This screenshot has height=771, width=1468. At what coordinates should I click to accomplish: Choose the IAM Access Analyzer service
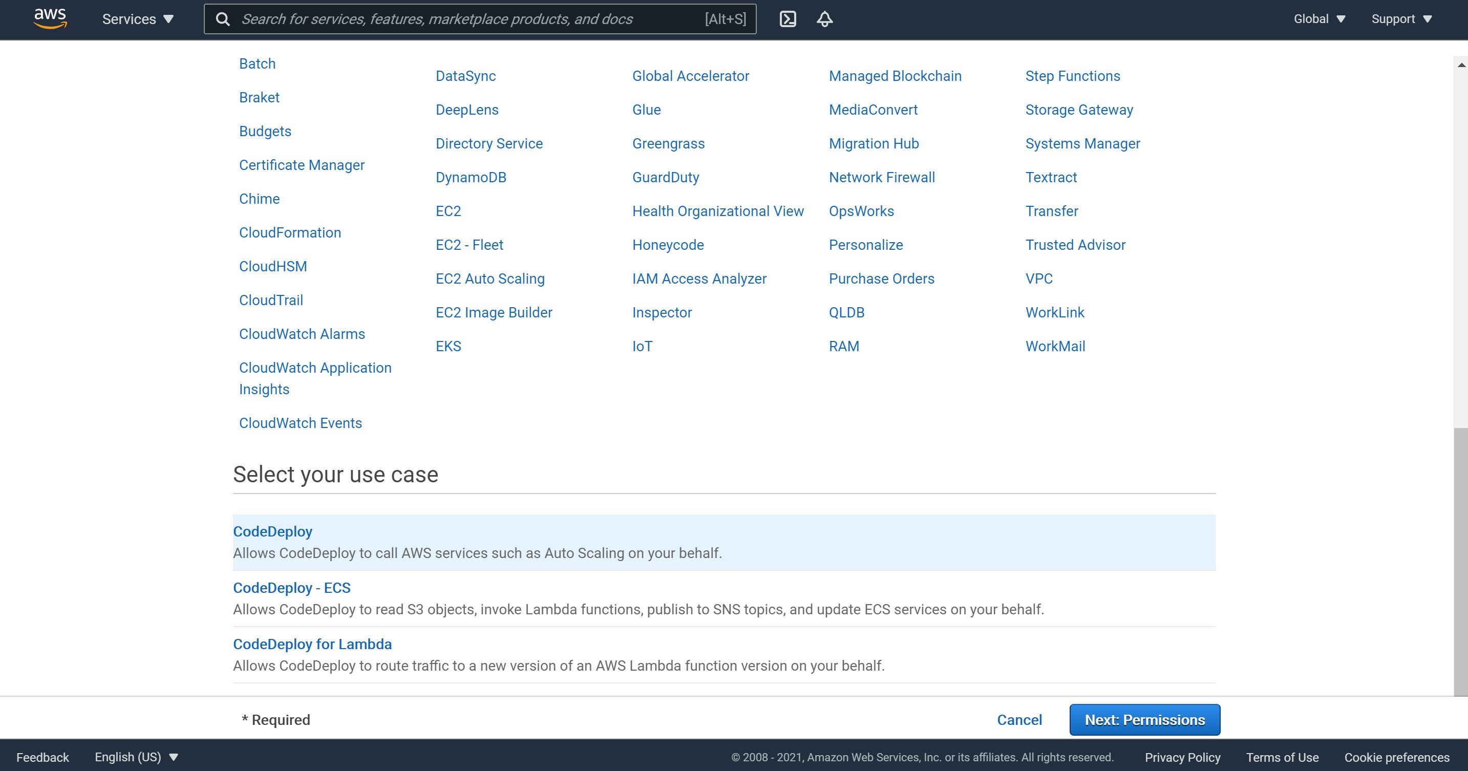coord(699,279)
